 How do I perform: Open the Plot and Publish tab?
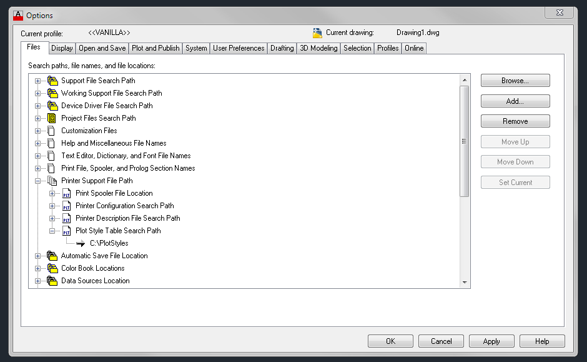tap(155, 48)
